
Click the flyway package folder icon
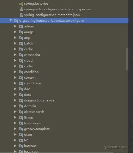tap(21, 117)
